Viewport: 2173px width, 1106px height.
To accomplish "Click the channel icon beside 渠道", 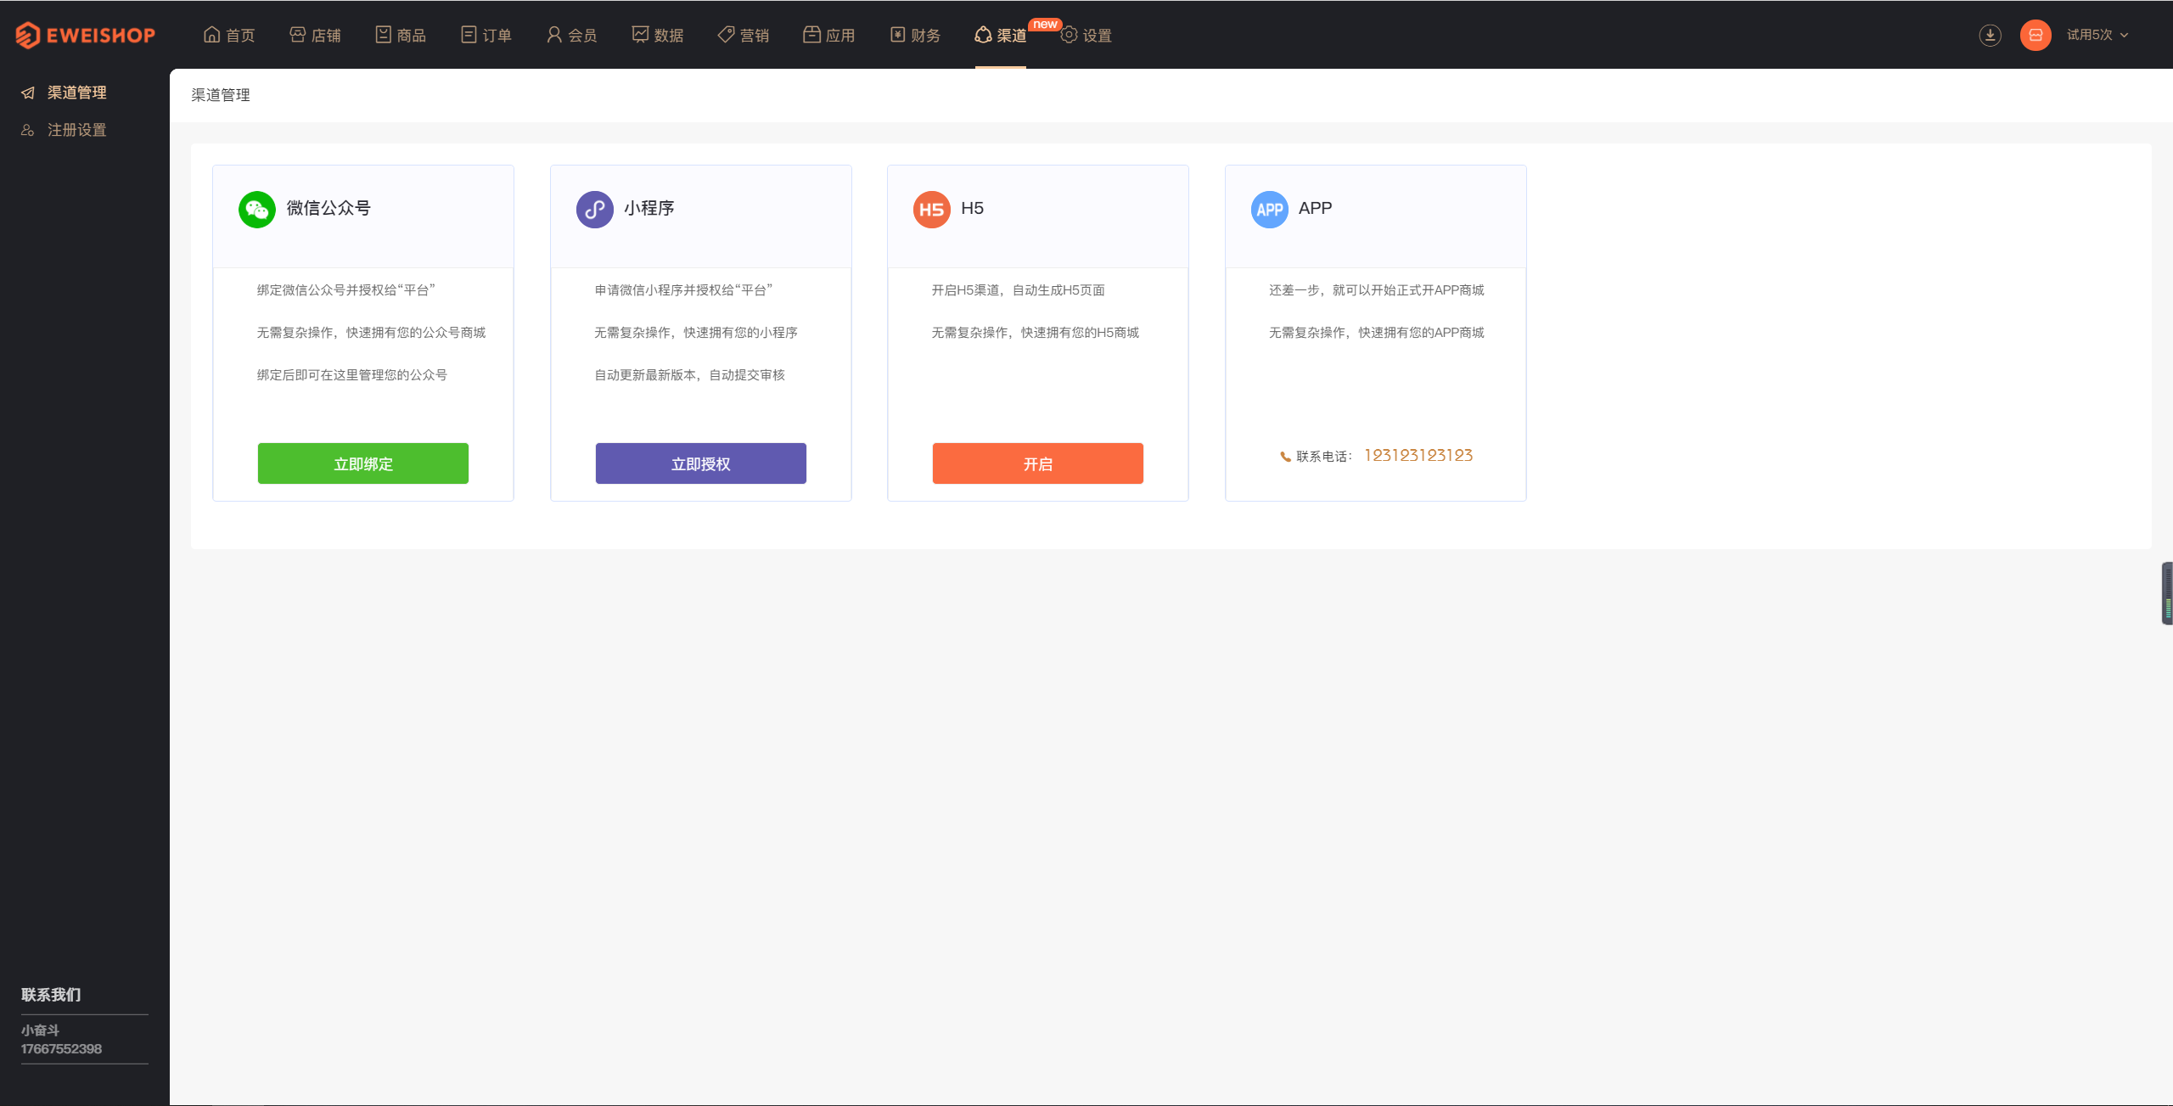I will pyautogui.click(x=983, y=35).
